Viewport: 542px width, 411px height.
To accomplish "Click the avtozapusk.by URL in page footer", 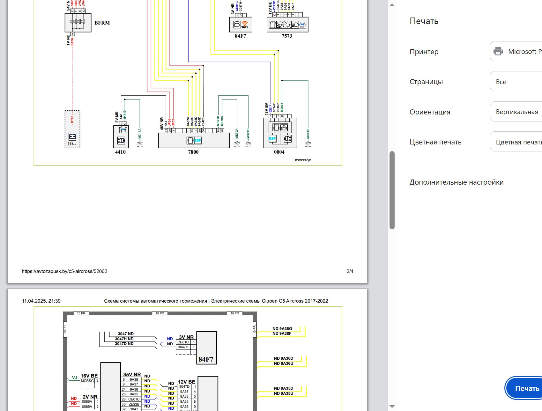I will 64,271.
